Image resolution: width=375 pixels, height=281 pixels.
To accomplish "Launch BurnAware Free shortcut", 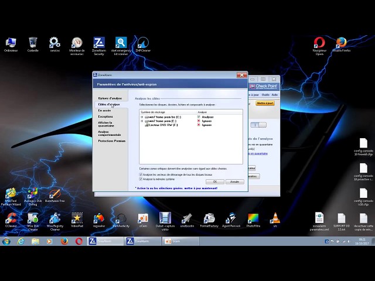I will tap(54, 196).
